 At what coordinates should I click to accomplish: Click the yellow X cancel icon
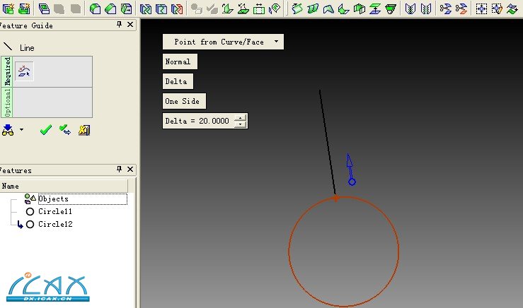84,130
